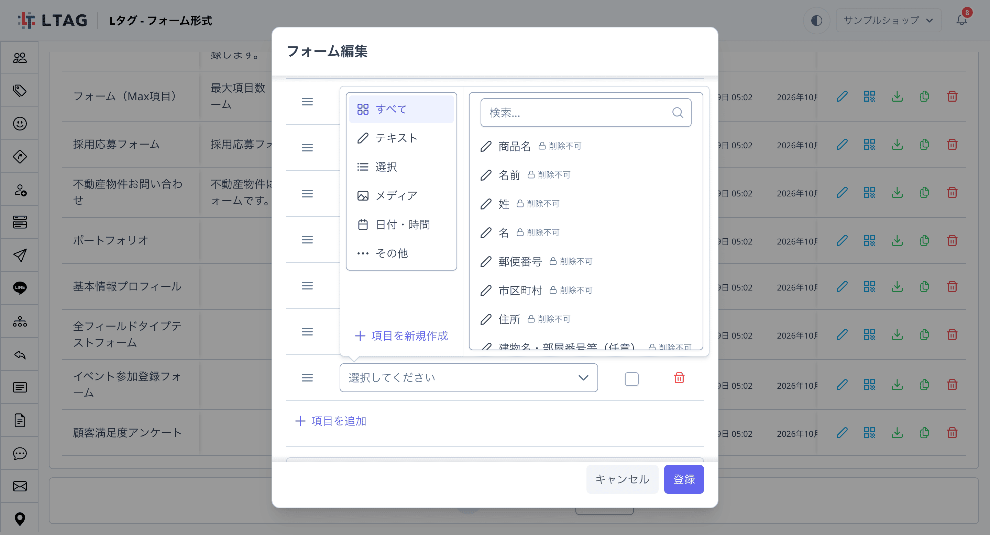Grab the drag handle of 選択してください row

[307, 378]
